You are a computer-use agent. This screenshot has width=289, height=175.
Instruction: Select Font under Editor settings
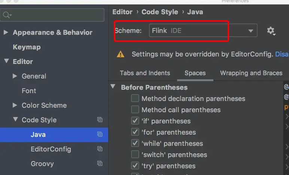click(29, 91)
